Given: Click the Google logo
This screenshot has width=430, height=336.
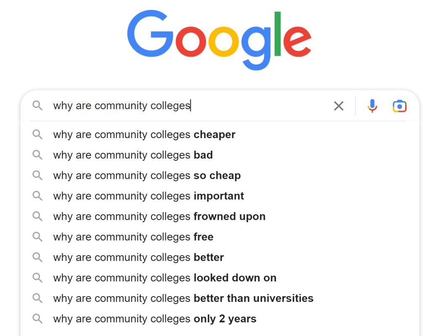Looking at the screenshot, I should (219, 40).
